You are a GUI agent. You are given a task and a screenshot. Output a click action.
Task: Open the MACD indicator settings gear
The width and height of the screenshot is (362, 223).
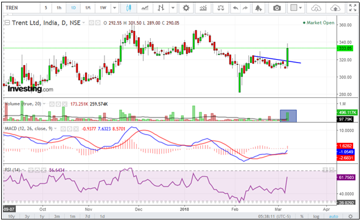[x=69, y=129]
